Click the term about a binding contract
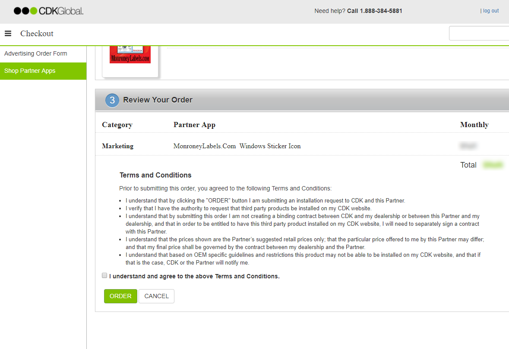Viewport: 509px width, 349px height. 303,224
